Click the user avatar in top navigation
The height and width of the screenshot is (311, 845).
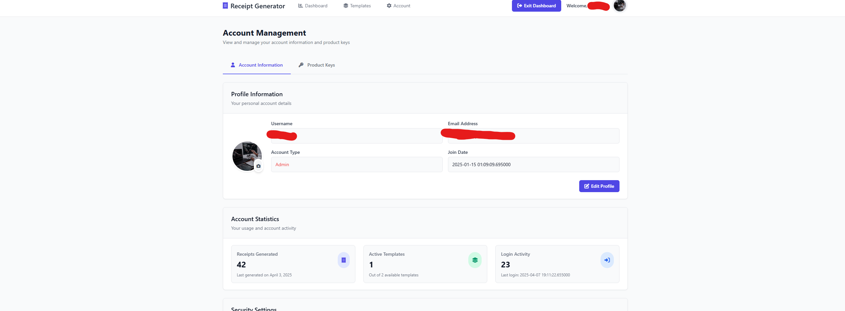click(x=619, y=6)
